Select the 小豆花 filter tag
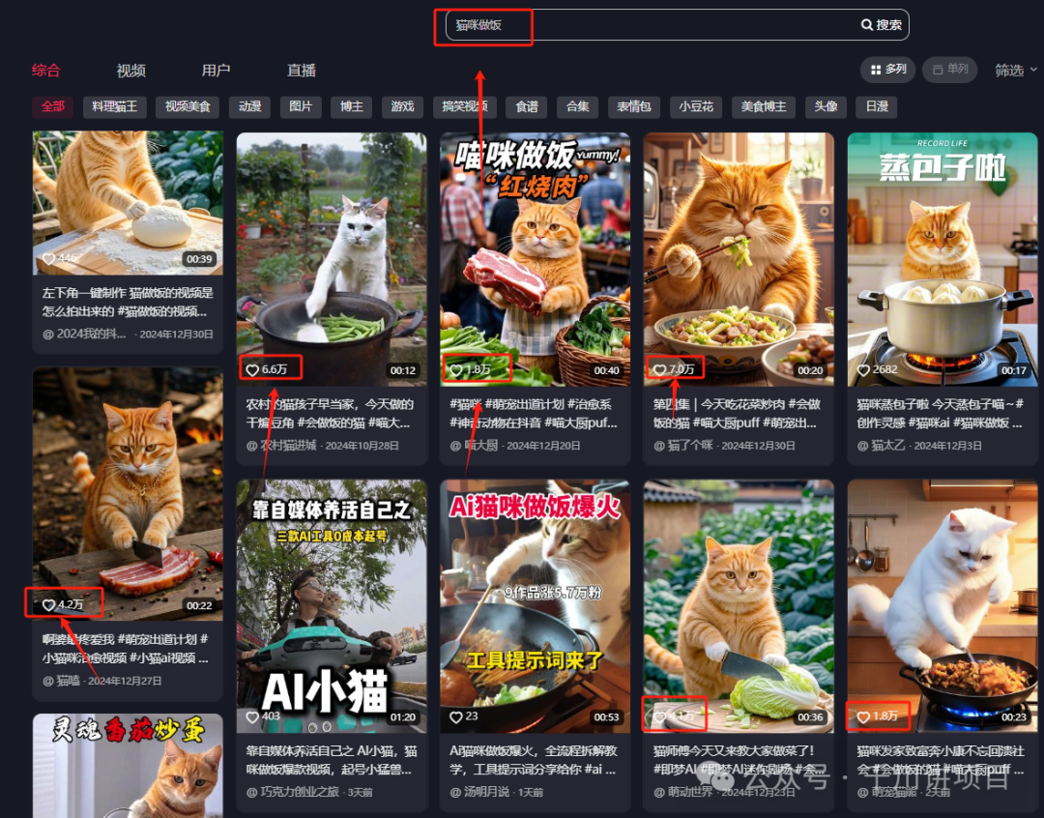Image resolution: width=1044 pixels, height=818 pixels. tap(696, 106)
